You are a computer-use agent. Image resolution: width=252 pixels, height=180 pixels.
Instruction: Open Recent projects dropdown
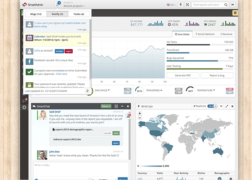75,6
